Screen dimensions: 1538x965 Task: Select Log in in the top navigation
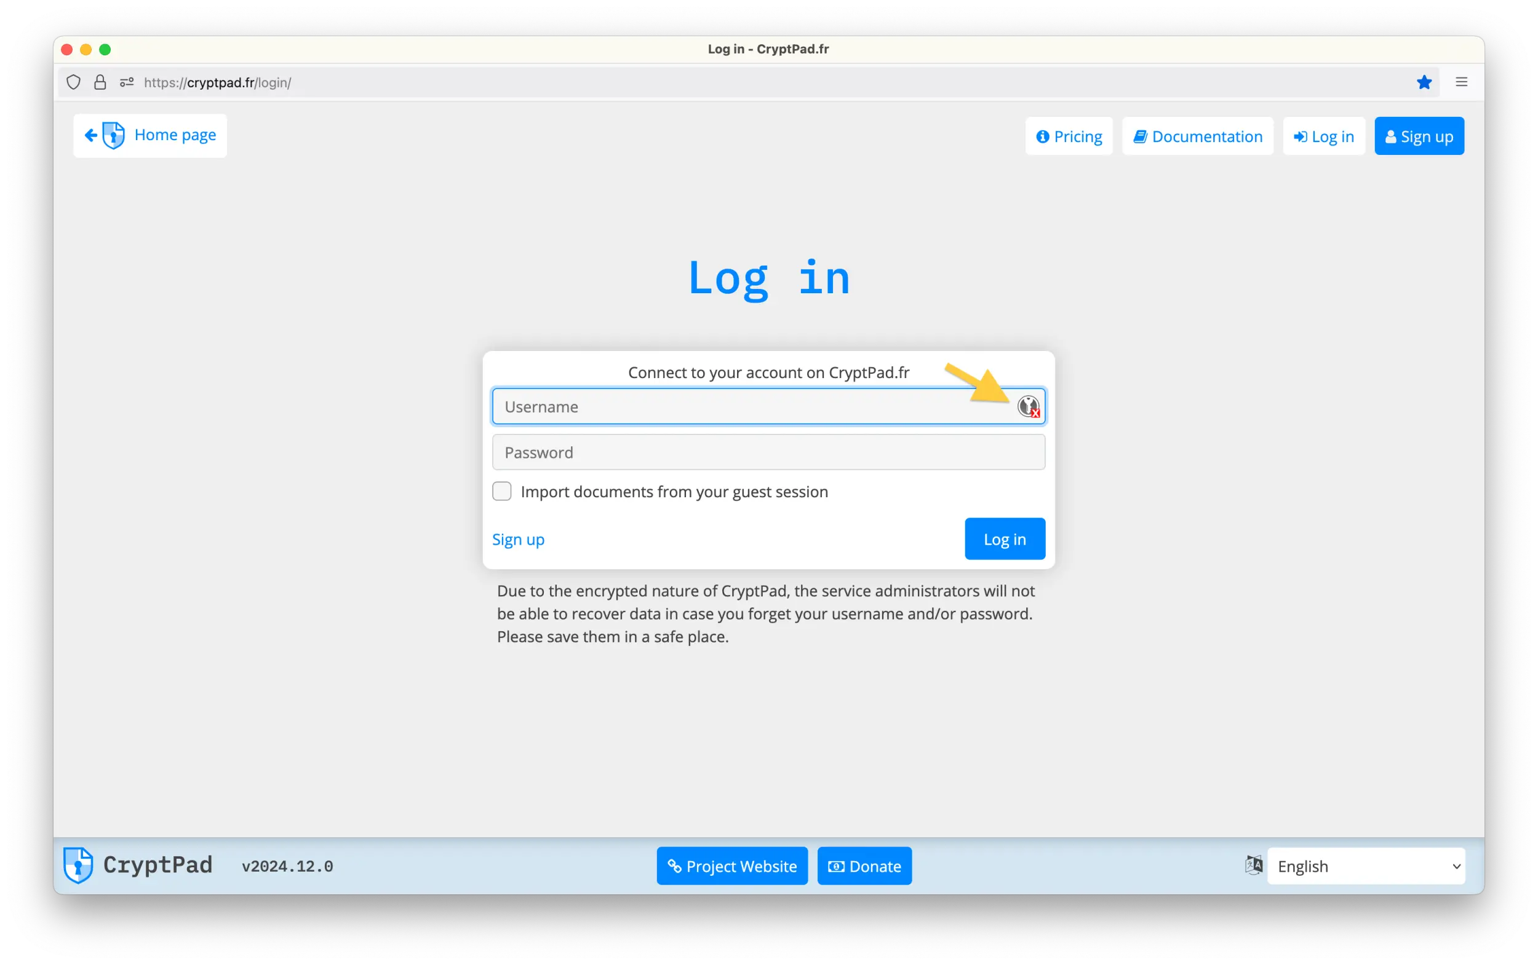[x=1322, y=136]
